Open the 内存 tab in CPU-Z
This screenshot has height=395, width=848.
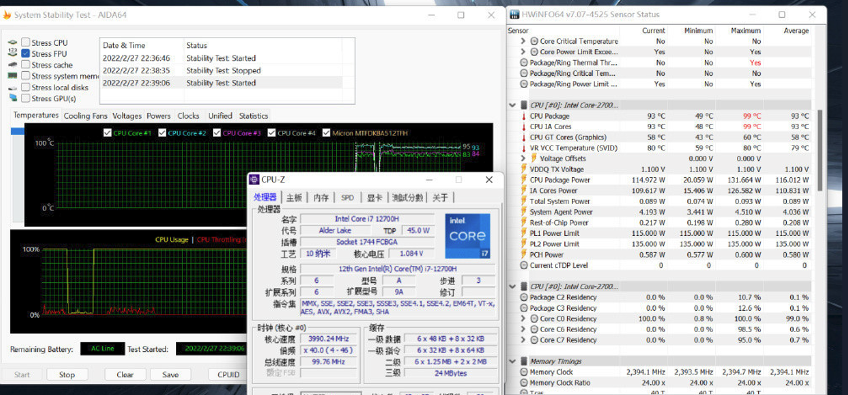coord(321,197)
